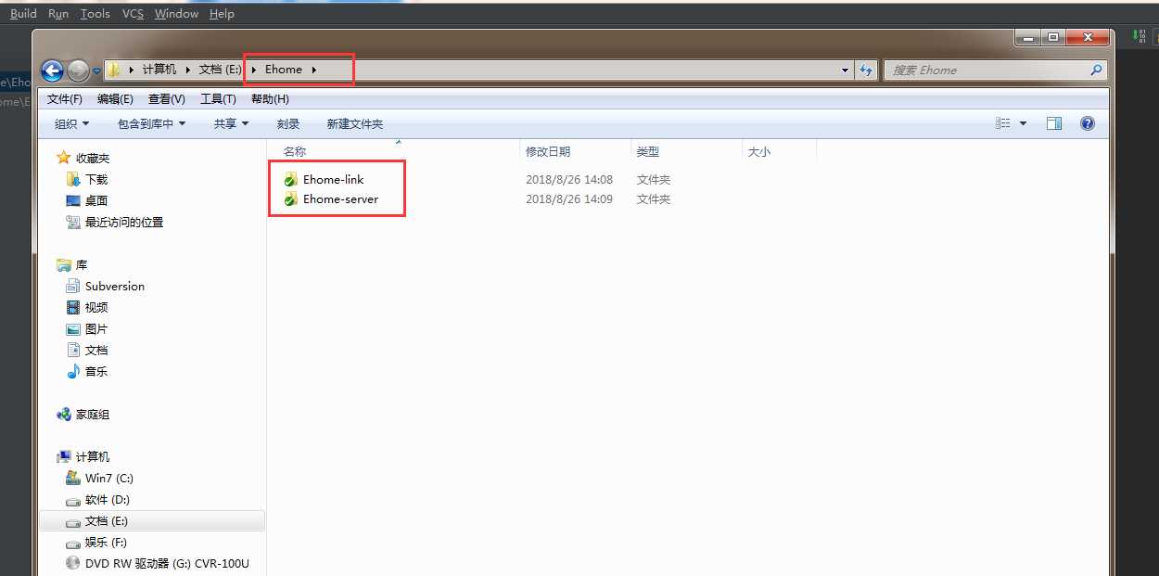Open the 工具(T) menu

218,99
